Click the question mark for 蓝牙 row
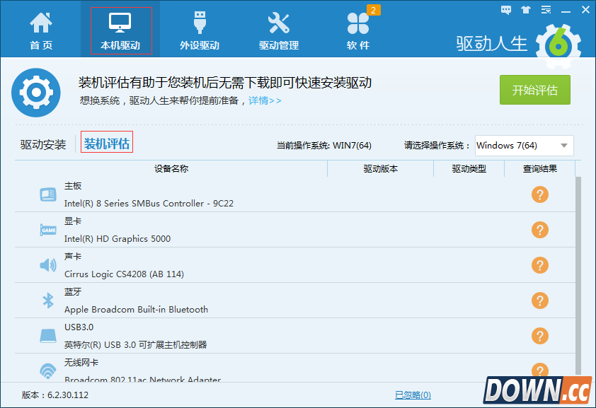 pyautogui.click(x=539, y=301)
